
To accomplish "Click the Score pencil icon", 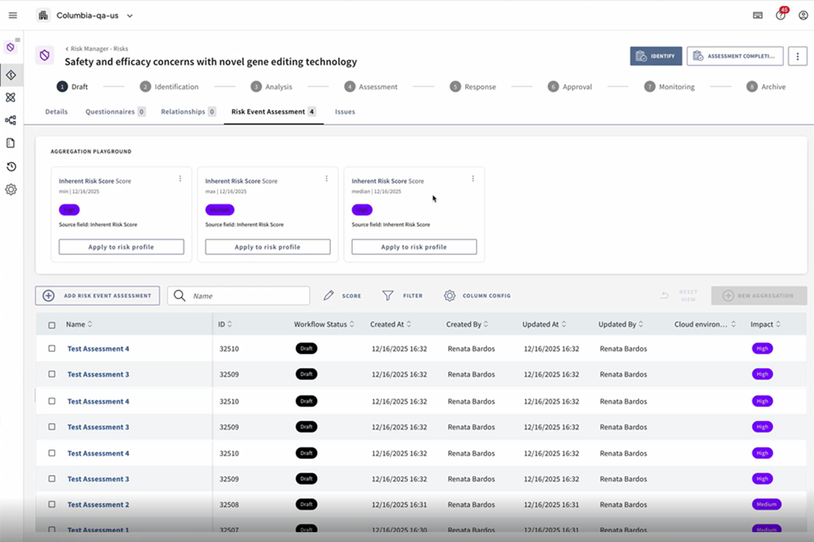I will pos(329,296).
